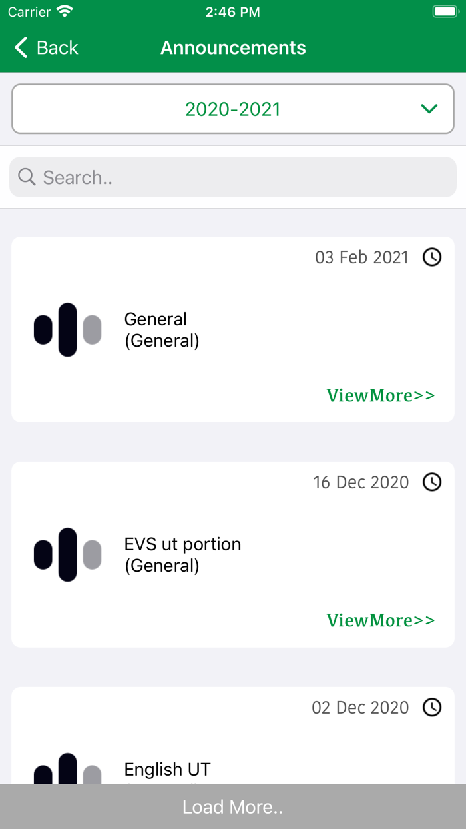This screenshot has height=829, width=466.
Task: Tap audio bars icon on General announcement
Action: [67, 329]
